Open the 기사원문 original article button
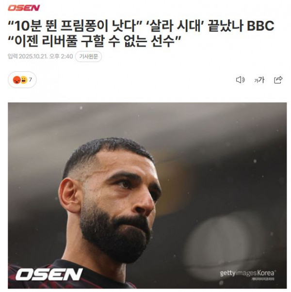Image resolution: width=291 pixels, height=292 pixels. [88, 56]
